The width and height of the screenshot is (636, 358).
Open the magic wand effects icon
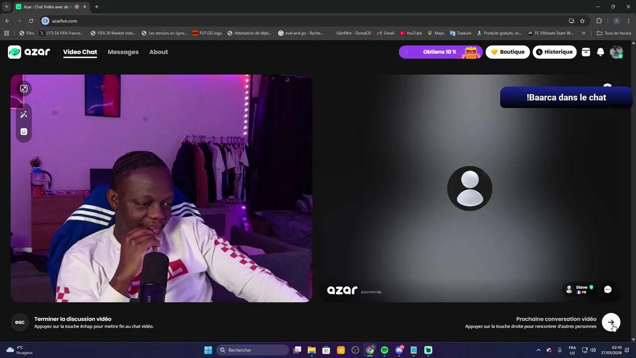click(x=24, y=115)
